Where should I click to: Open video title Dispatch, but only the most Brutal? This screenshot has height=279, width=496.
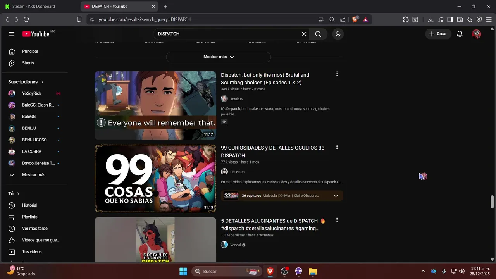click(x=265, y=79)
